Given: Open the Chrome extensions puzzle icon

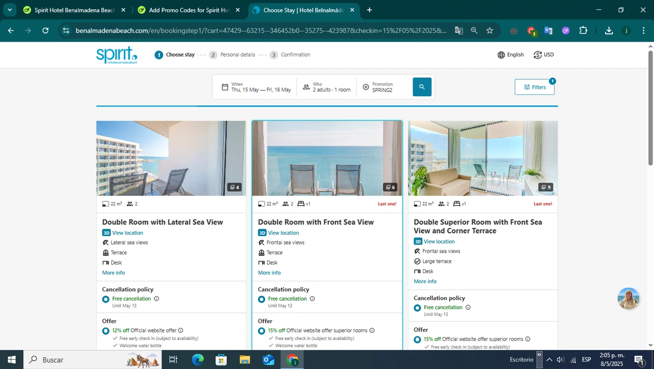Looking at the screenshot, I should tap(583, 30).
